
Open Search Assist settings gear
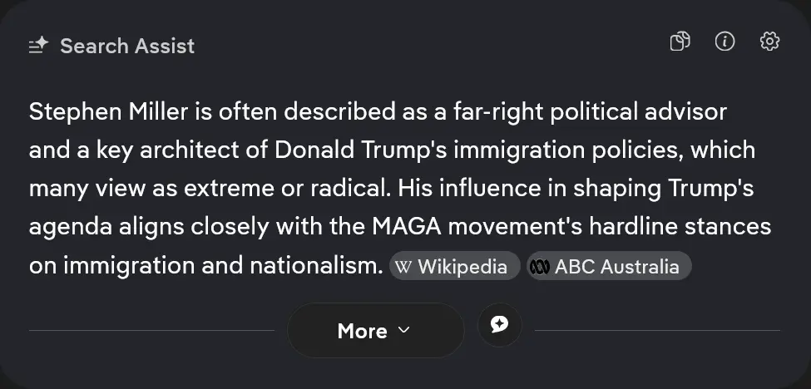coord(769,42)
